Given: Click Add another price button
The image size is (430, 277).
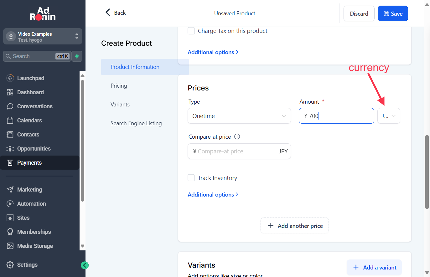Looking at the screenshot, I should [x=295, y=226].
